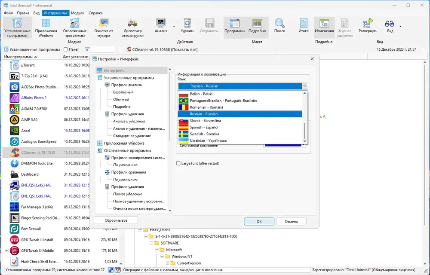Collapse the CurrentVersion registry node

coord(168,263)
